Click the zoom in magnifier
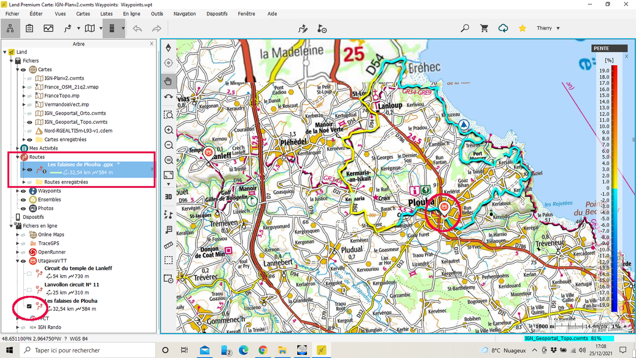Viewport: 636px width, 358px height. click(168, 130)
